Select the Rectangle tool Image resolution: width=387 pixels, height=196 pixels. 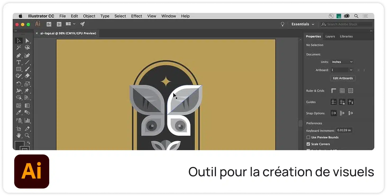click(19, 69)
